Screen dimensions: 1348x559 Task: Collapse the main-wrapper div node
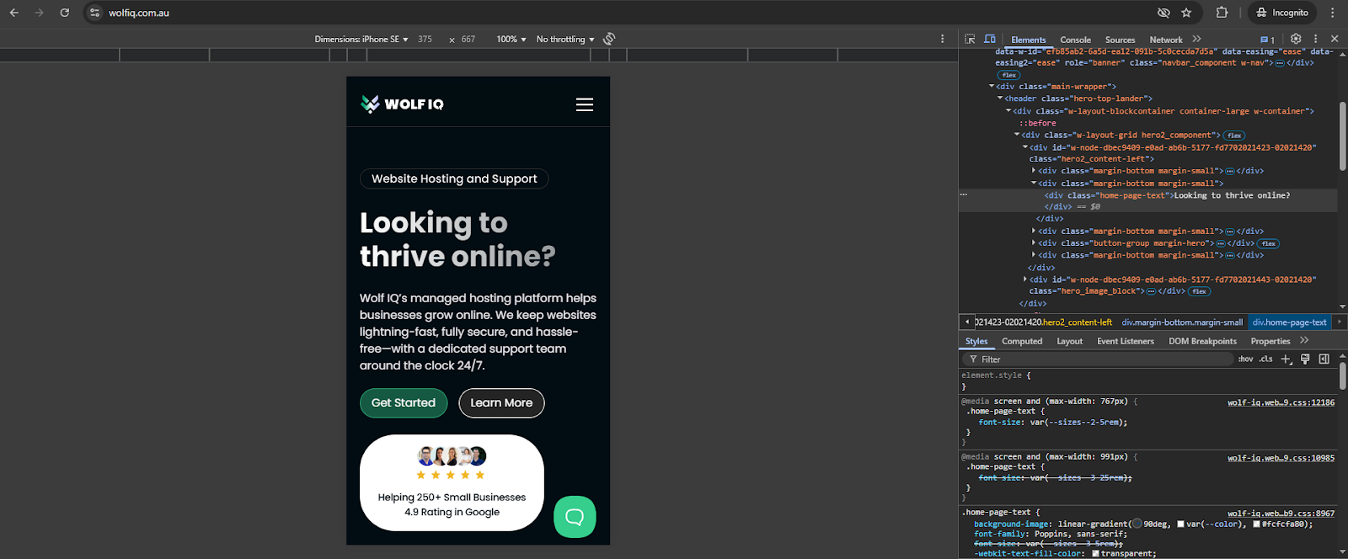[x=992, y=86]
